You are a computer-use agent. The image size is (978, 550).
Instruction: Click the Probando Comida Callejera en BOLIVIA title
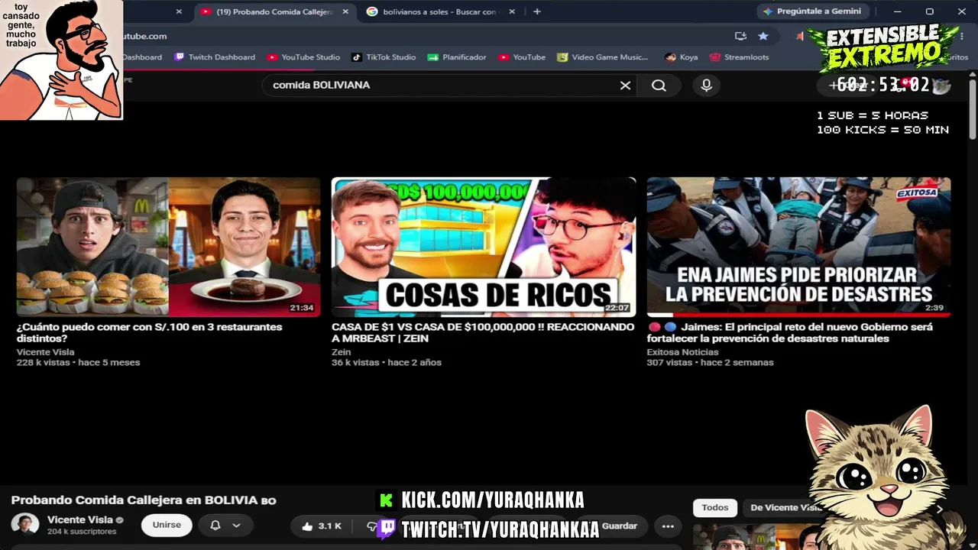tap(143, 500)
